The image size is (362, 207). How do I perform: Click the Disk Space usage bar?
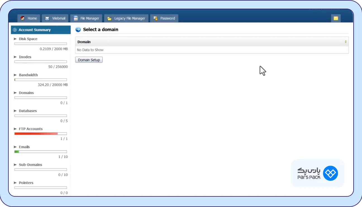41,44
